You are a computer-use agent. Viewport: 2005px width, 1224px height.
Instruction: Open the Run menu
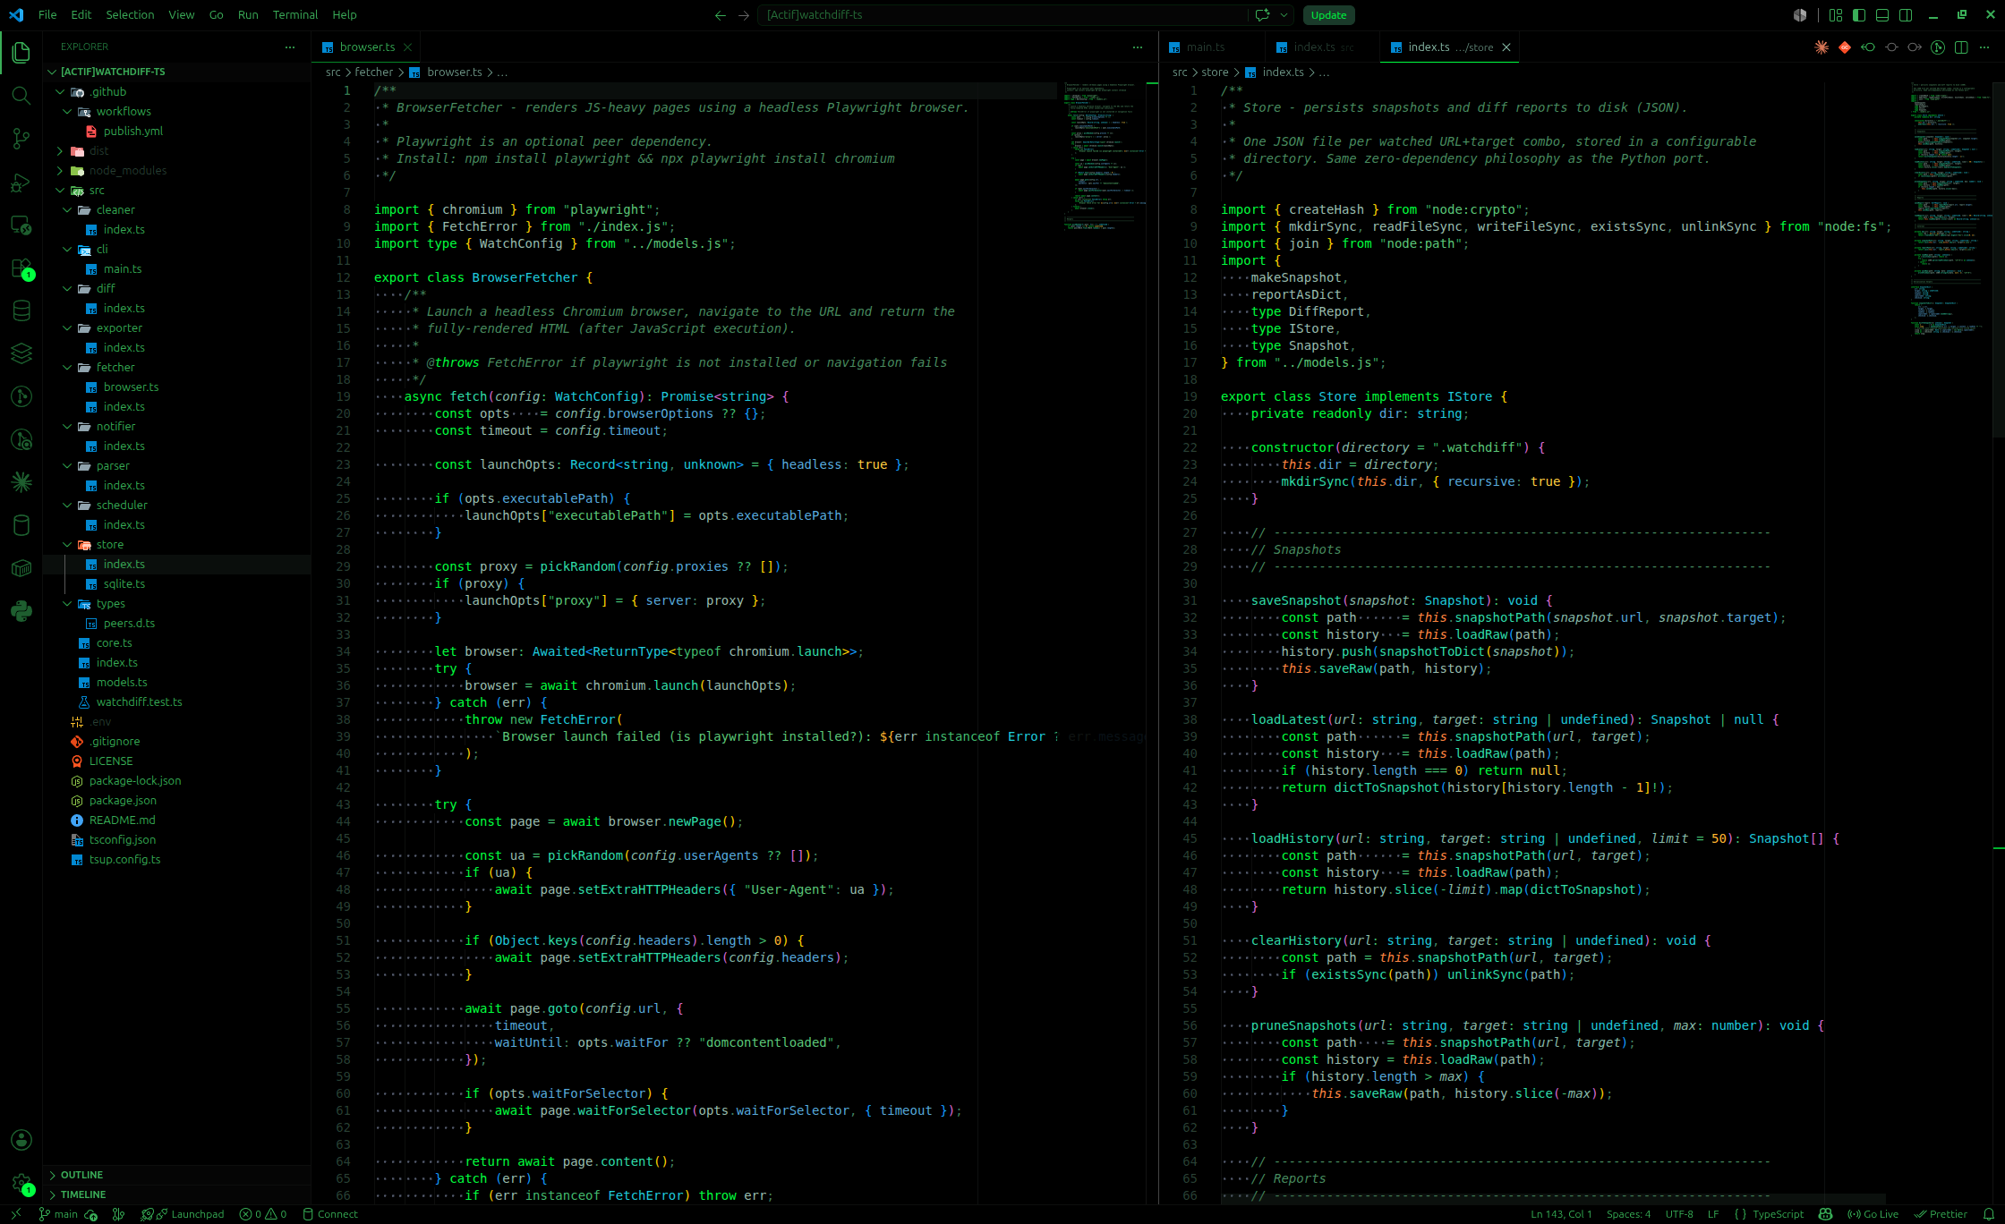pos(248,15)
